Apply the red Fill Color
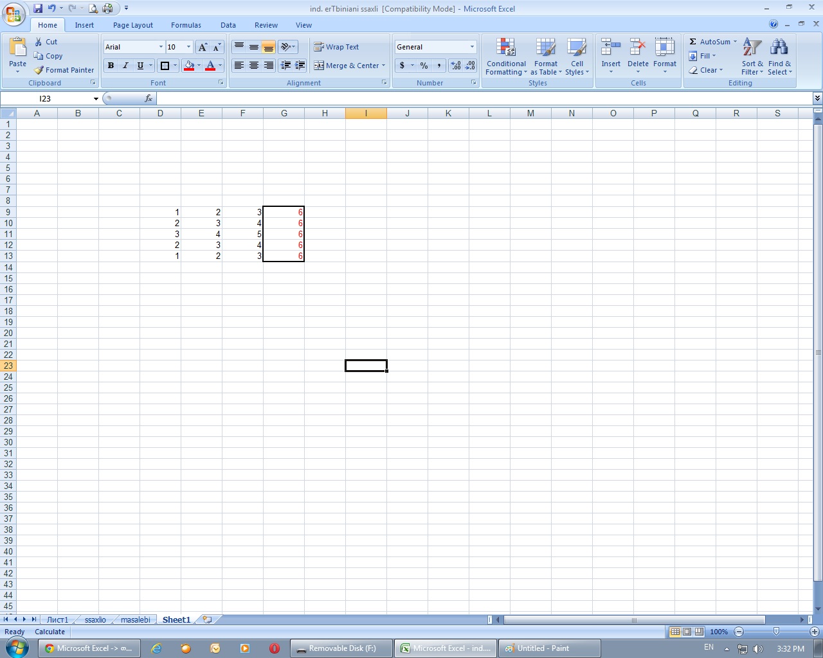 (189, 66)
